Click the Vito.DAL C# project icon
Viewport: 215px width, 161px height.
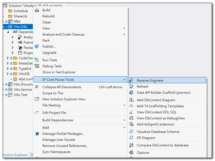[x=10, y=27]
